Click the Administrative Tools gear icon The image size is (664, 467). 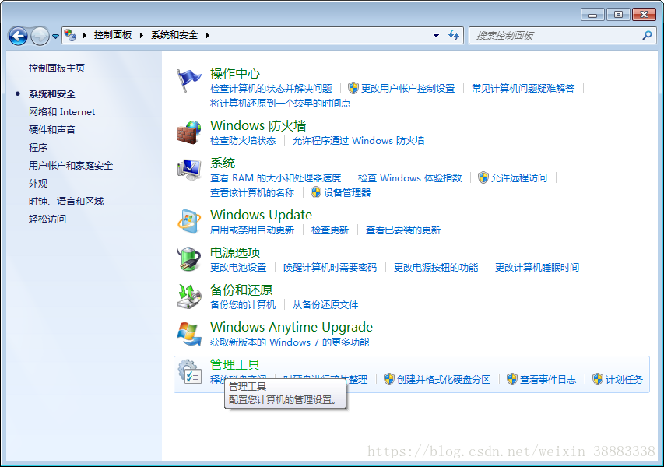(189, 371)
